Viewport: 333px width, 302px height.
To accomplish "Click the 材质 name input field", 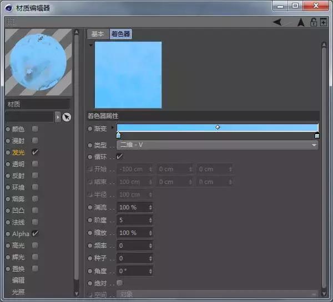I will tap(38, 104).
